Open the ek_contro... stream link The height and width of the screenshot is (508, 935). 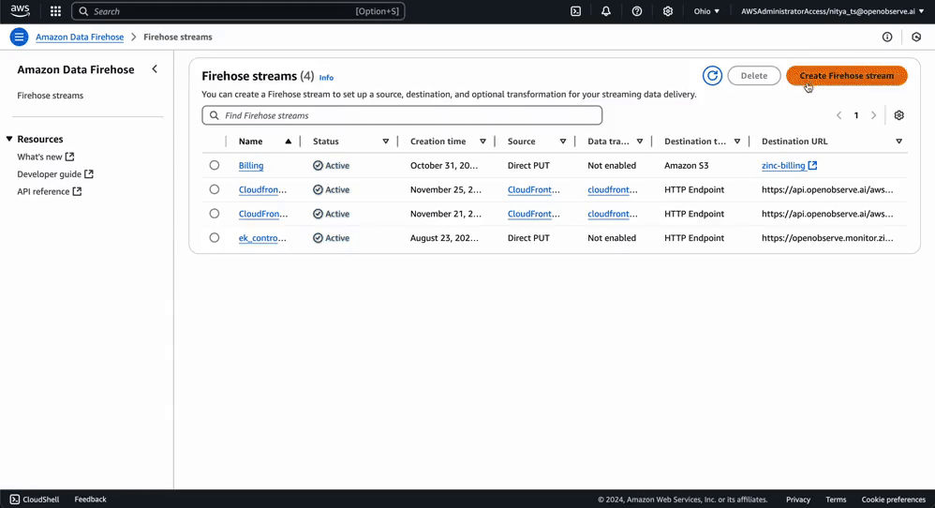click(x=262, y=237)
